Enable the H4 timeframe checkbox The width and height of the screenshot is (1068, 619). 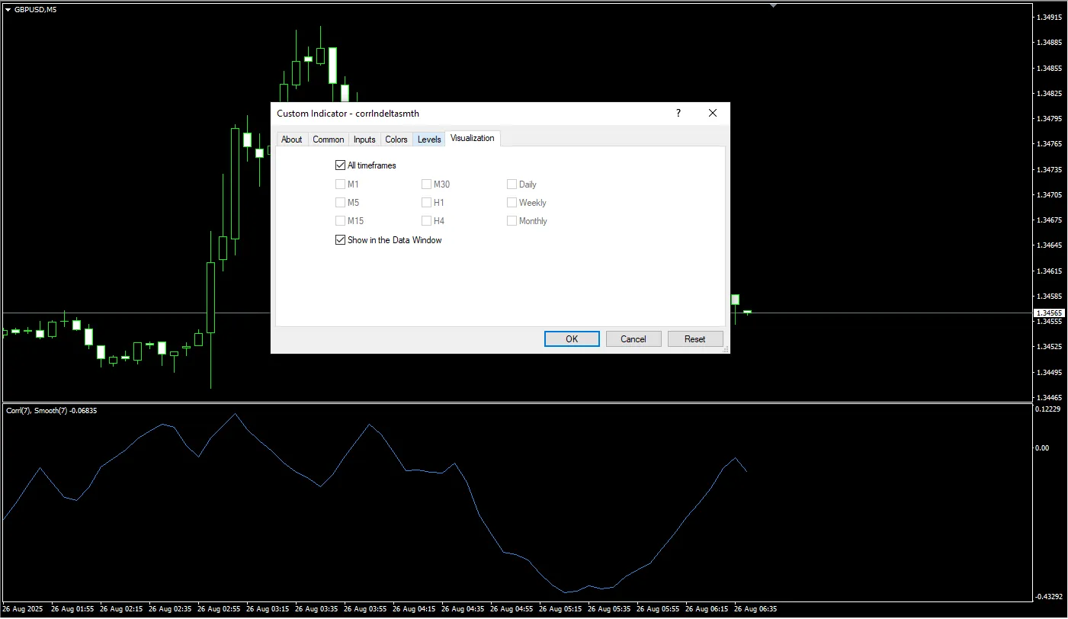pyautogui.click(x=426, y=221)
